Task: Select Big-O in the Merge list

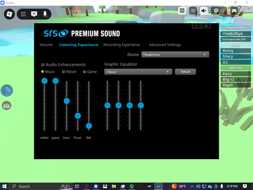Action: click(x=236, y=80)
